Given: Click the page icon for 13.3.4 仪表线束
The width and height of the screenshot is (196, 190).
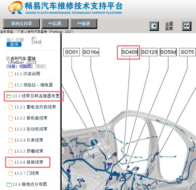Looking at the screenshot, I should (11, 140).
